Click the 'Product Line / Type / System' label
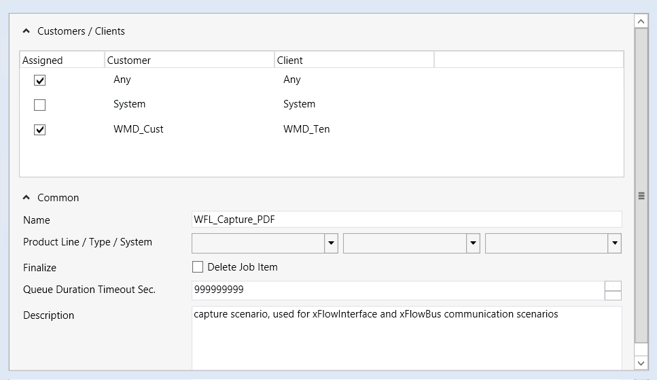This screenshot has height=380, width=657. click(x=88, y=242)
